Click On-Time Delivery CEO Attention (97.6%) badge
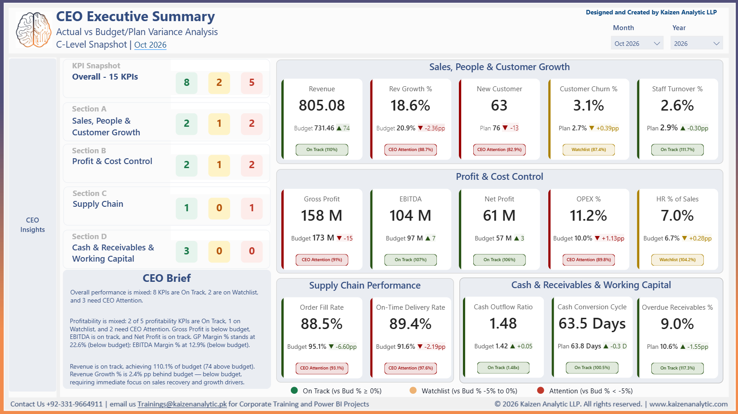This screenshot has width=738, height=414. click(410, 368)
